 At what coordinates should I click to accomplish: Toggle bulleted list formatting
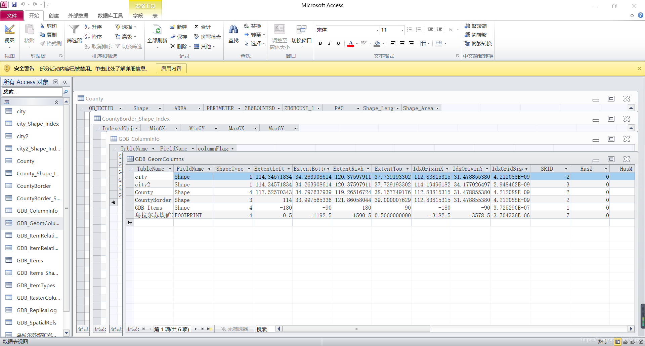(x=409, y=30)
